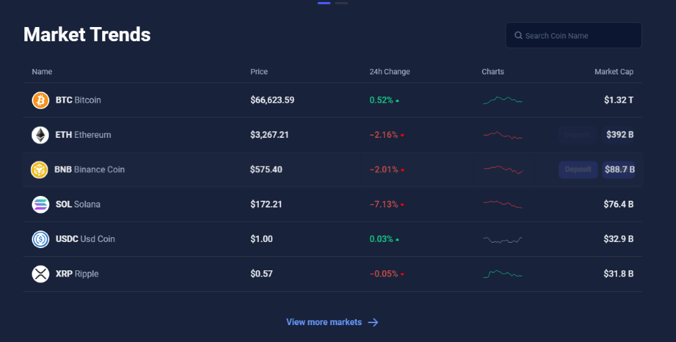Click red down arrow beside BNB -2.01%
Screen dimensions: 676x342
(402, 170)
